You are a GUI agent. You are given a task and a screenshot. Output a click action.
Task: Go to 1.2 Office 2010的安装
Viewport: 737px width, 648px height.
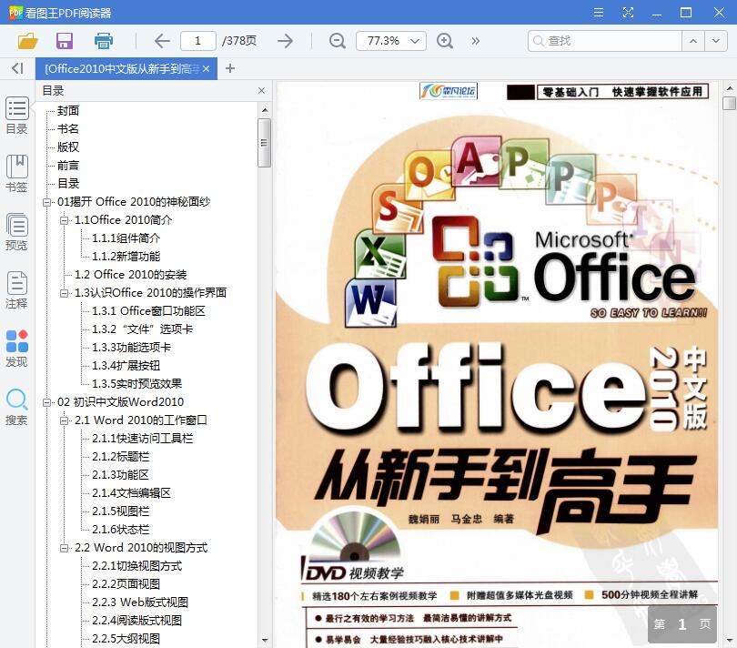pyautogui.click(x=131, y=275)
